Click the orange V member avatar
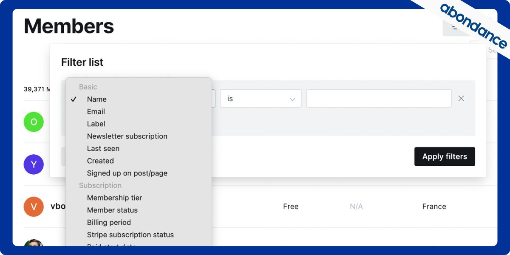Screen dimensions: 510x255 point(34,207)
